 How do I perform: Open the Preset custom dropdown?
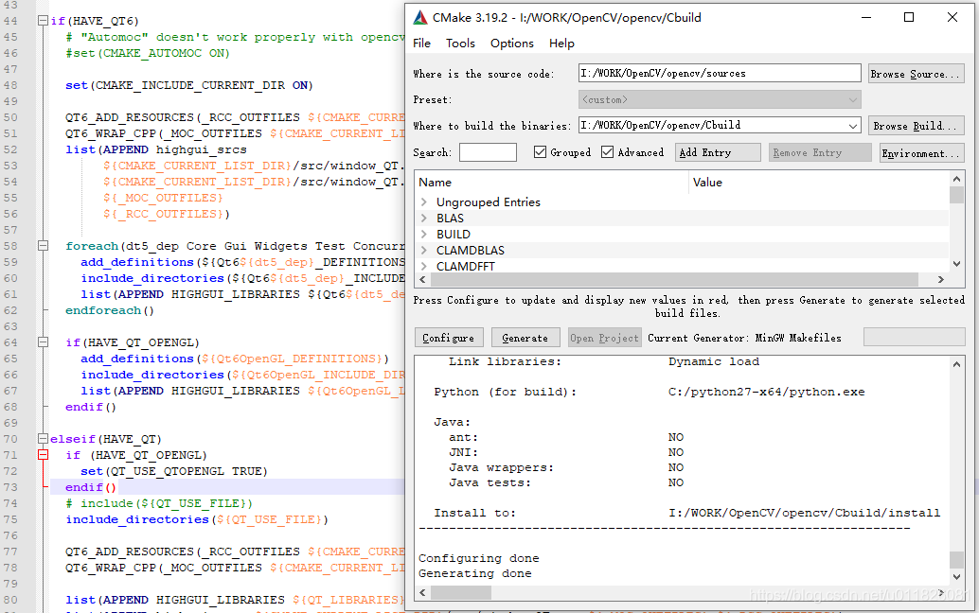(720, 99)
